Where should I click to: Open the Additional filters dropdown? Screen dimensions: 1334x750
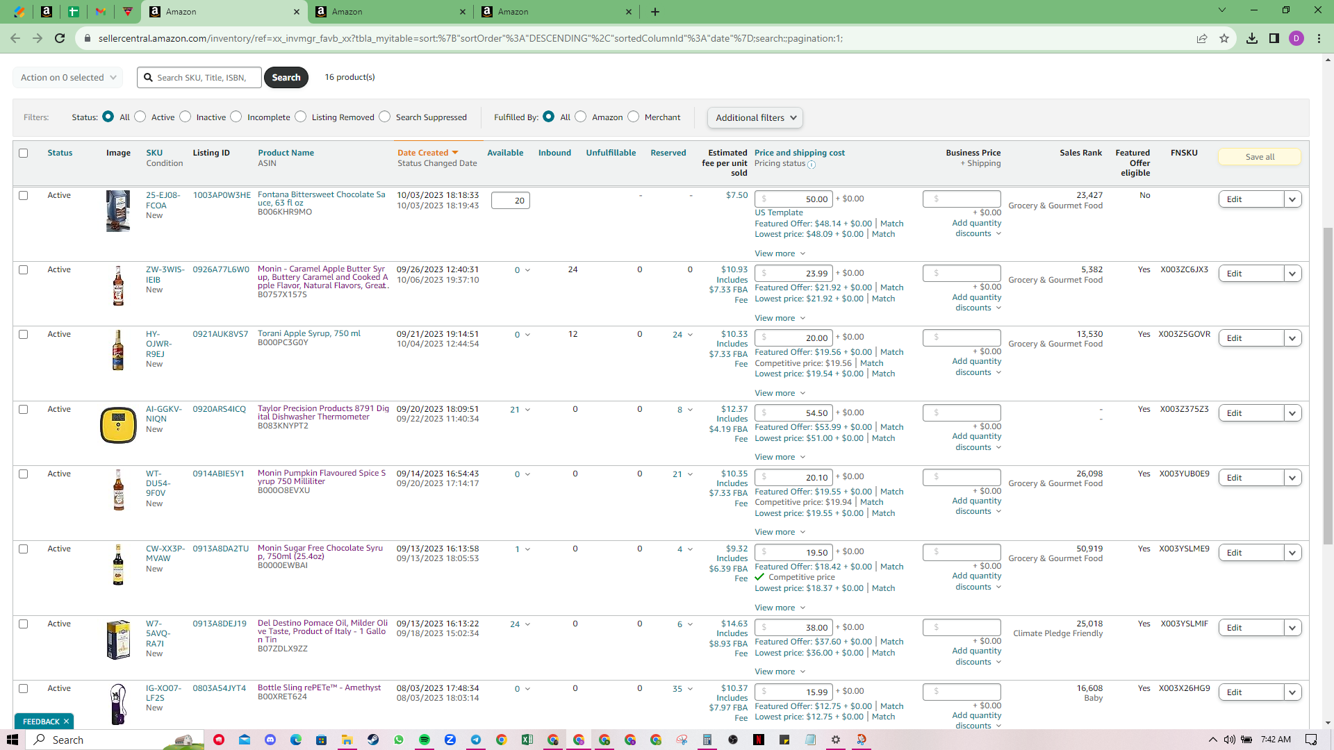coord(755,118)
